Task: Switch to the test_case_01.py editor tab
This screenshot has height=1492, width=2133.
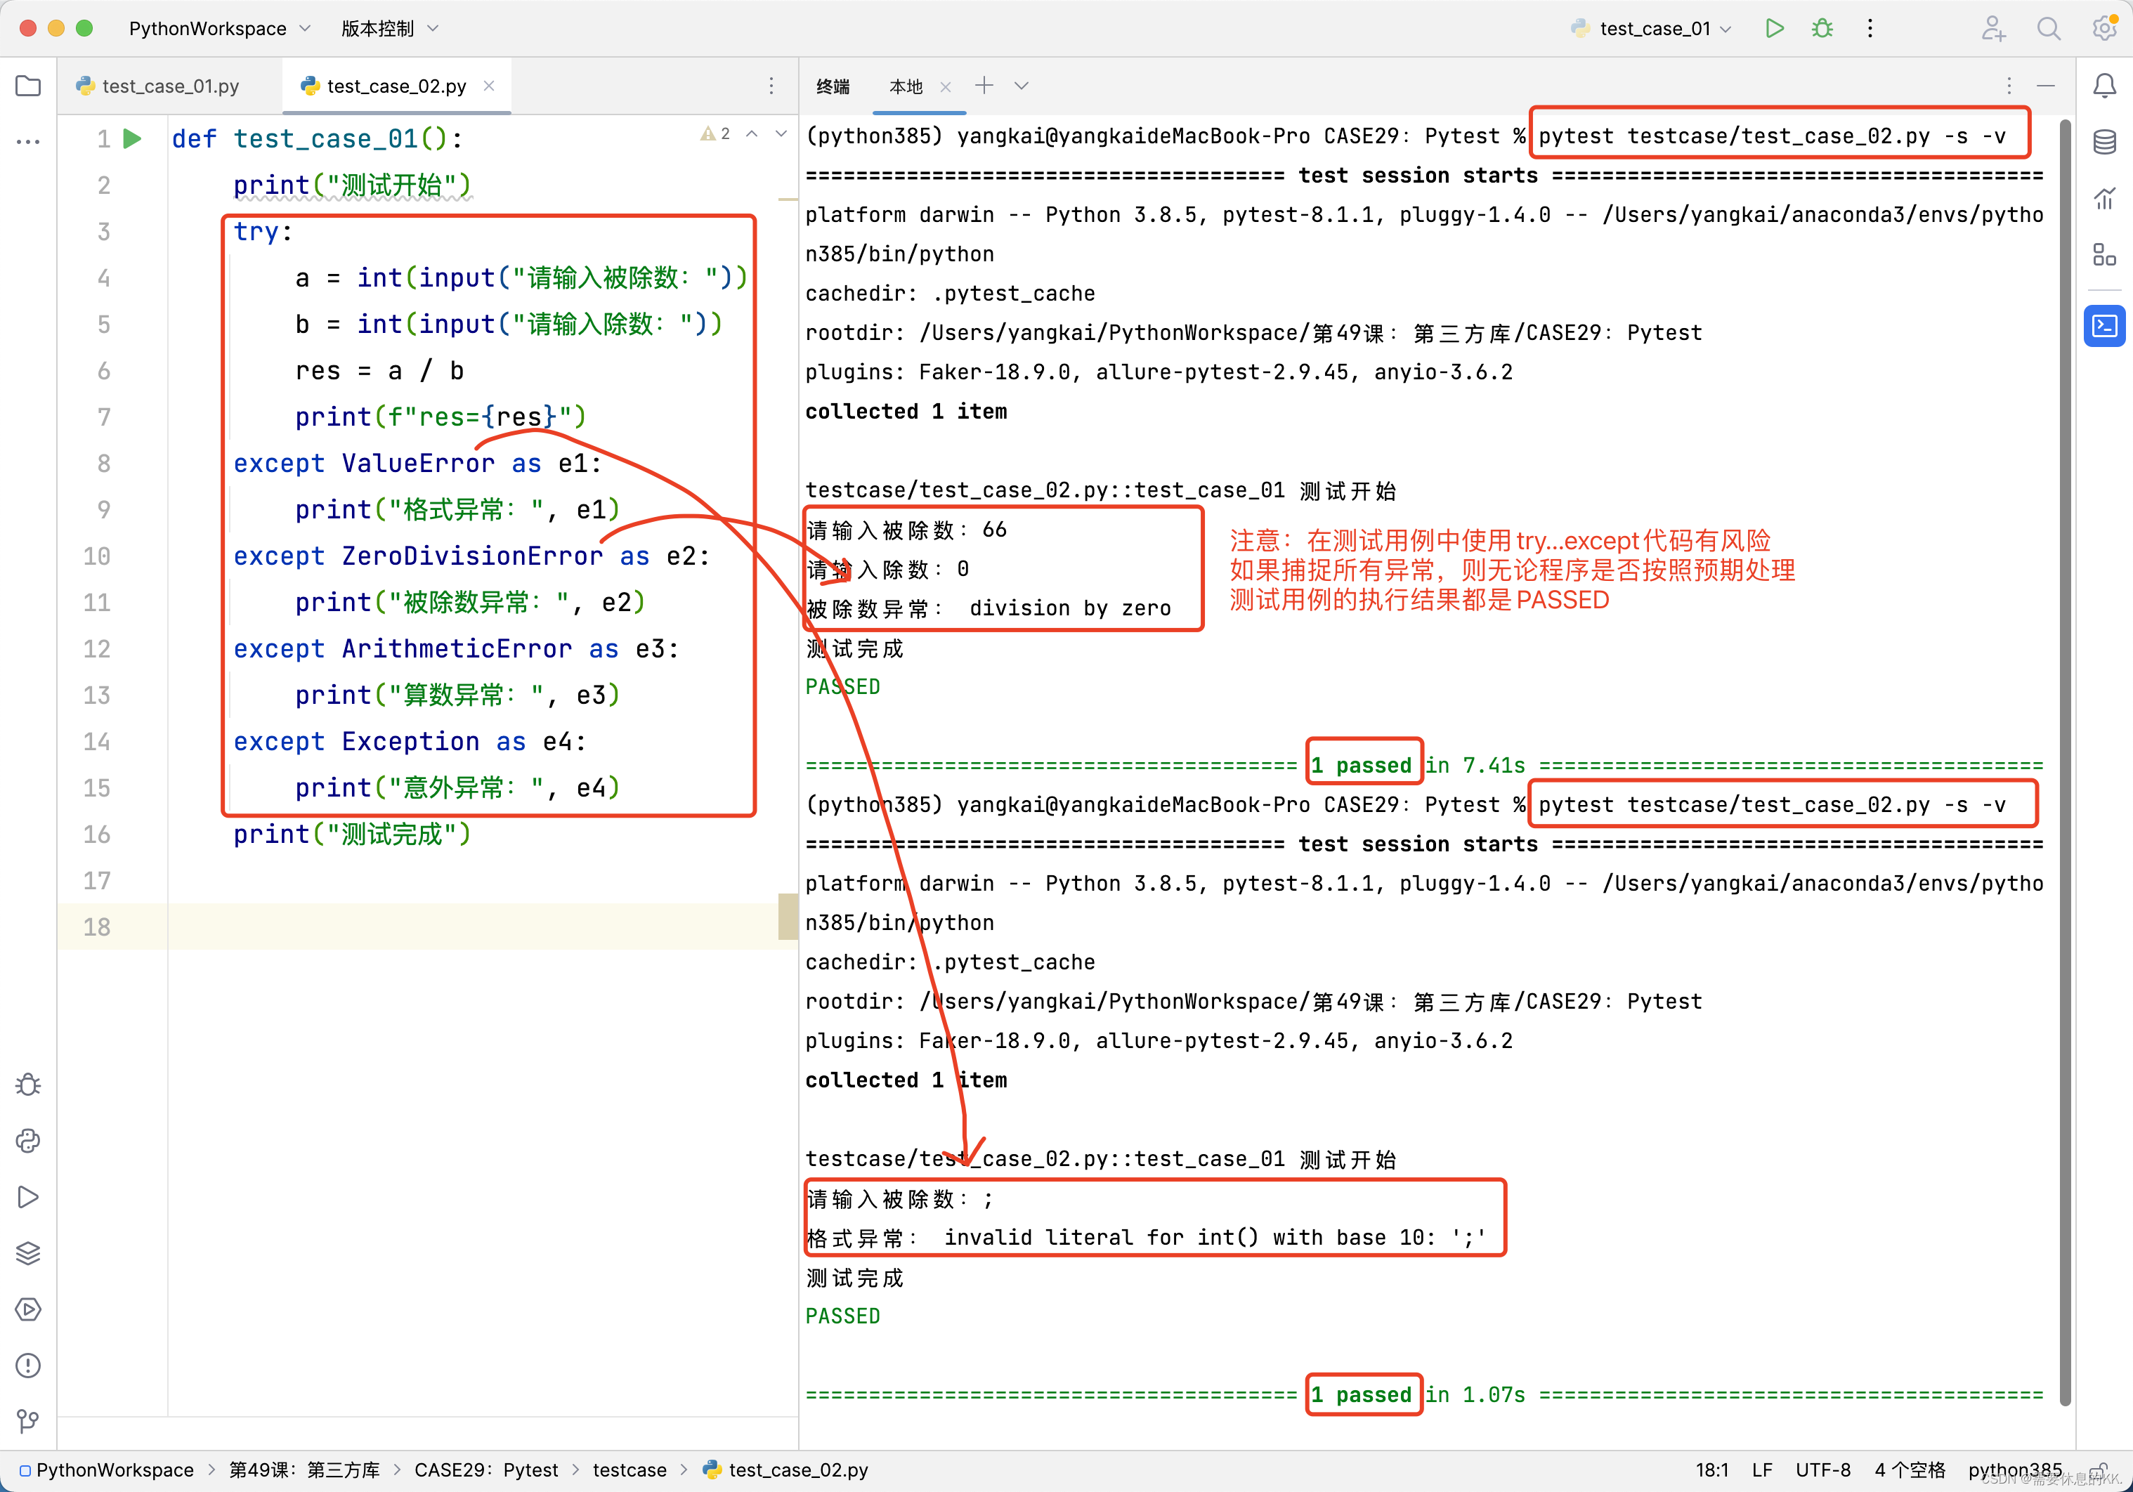Action: (170, 86)
